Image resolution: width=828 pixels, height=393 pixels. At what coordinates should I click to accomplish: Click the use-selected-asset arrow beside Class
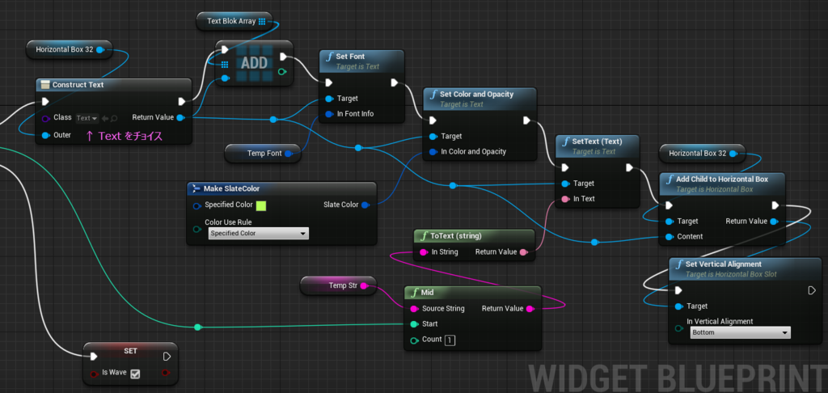coord(105,118)
